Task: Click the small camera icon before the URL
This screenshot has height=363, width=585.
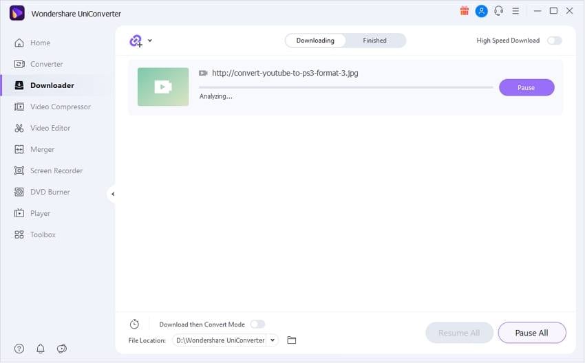Action: coord(203,73)
